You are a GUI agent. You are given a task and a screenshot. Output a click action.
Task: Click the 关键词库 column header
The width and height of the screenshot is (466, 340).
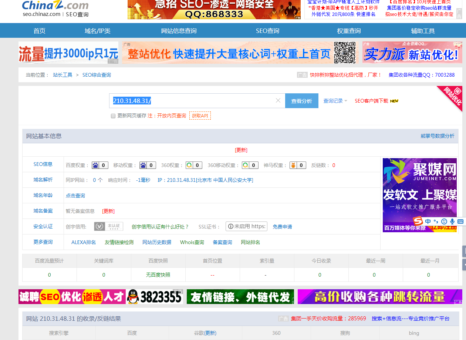click(x=104, y=261)
